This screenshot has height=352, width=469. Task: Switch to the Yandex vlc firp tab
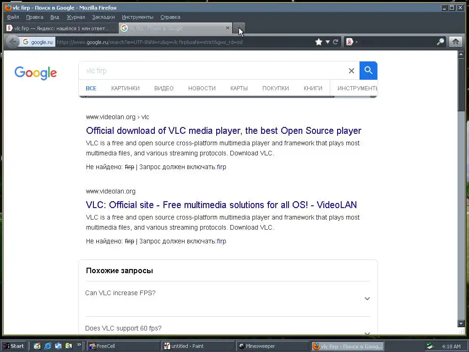point(61,28)
